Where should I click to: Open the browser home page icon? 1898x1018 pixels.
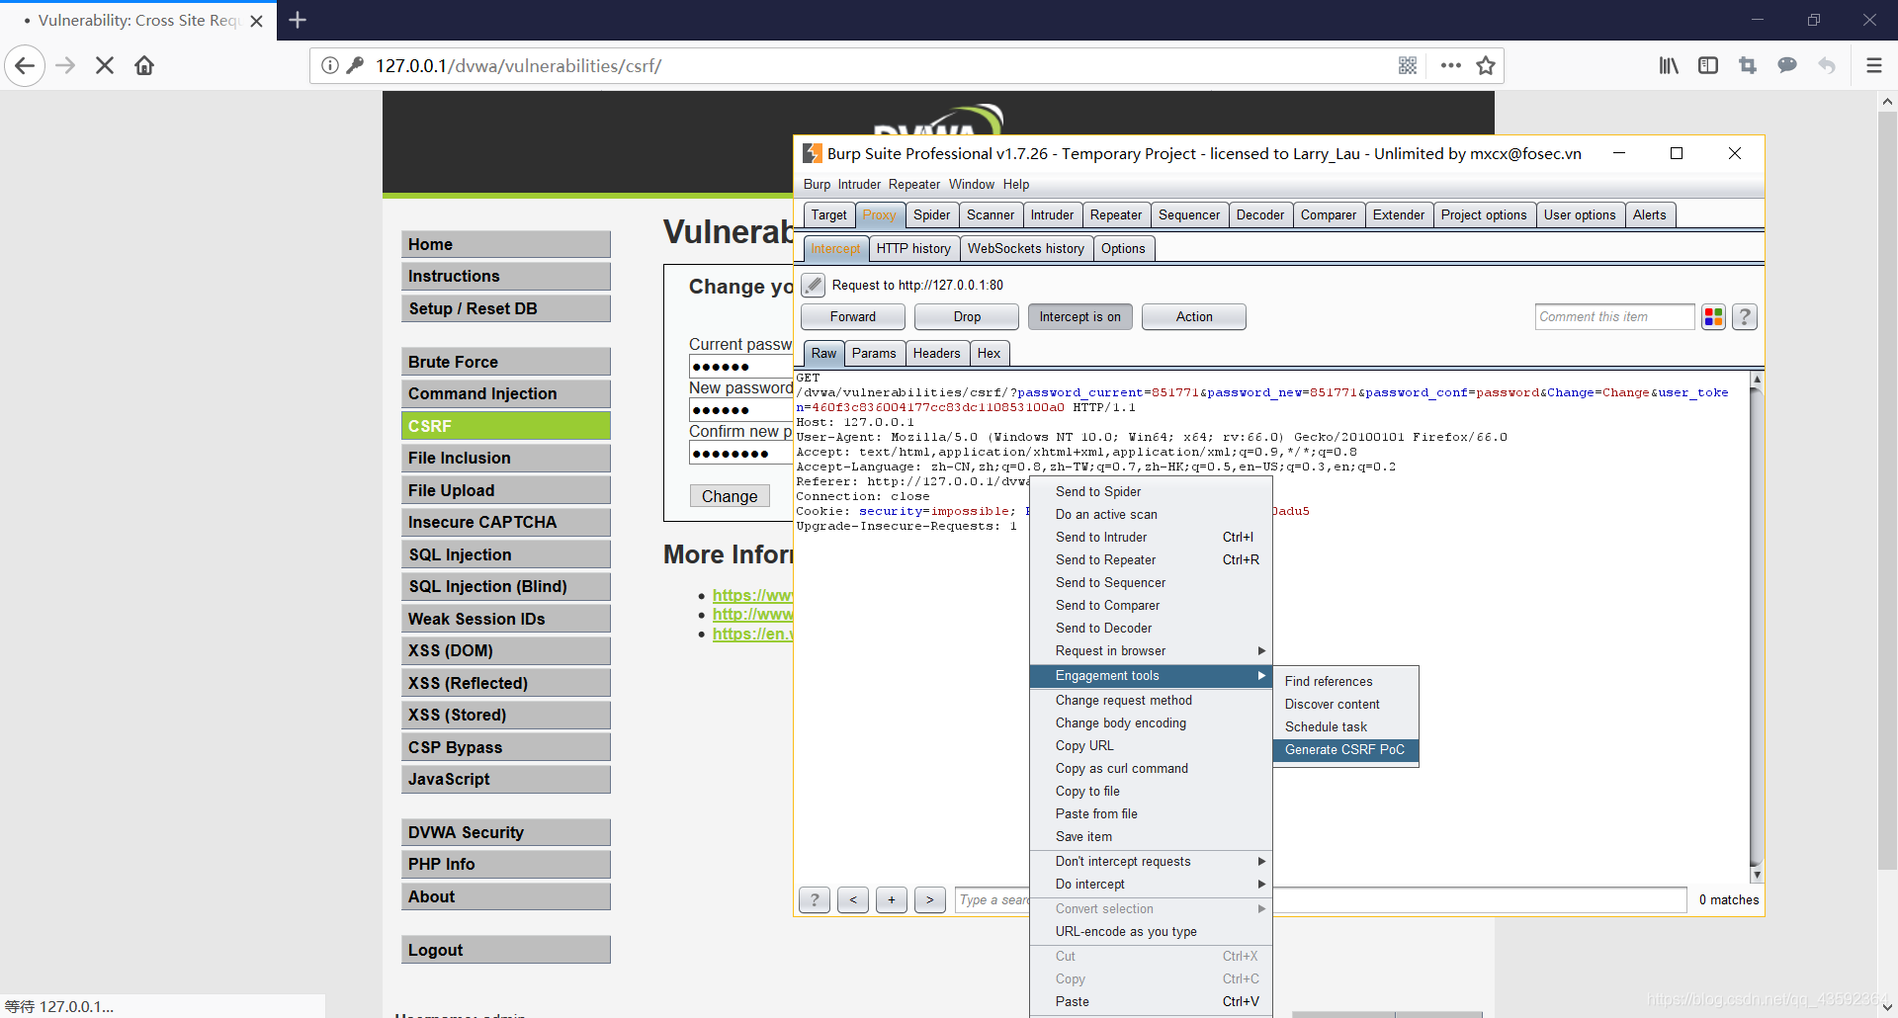pyautogui.click(x=144, y=66)
